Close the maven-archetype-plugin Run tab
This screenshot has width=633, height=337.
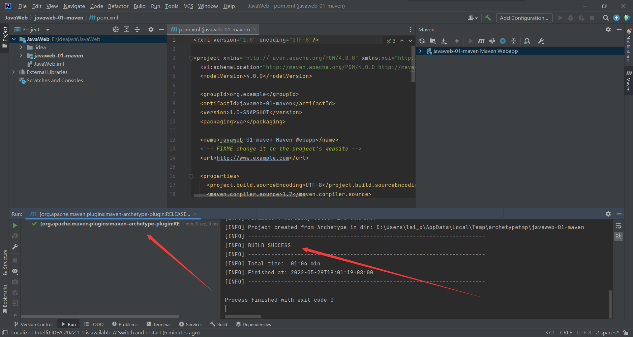(195, 214)
